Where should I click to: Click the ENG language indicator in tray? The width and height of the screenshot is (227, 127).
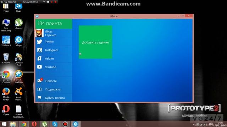[x=211, y=124]
